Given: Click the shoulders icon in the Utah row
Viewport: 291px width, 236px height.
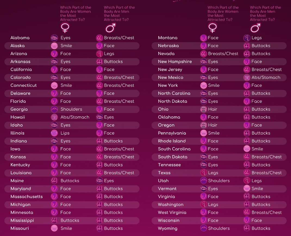Looking at the screenshot, I should click(x=204, y=181).
